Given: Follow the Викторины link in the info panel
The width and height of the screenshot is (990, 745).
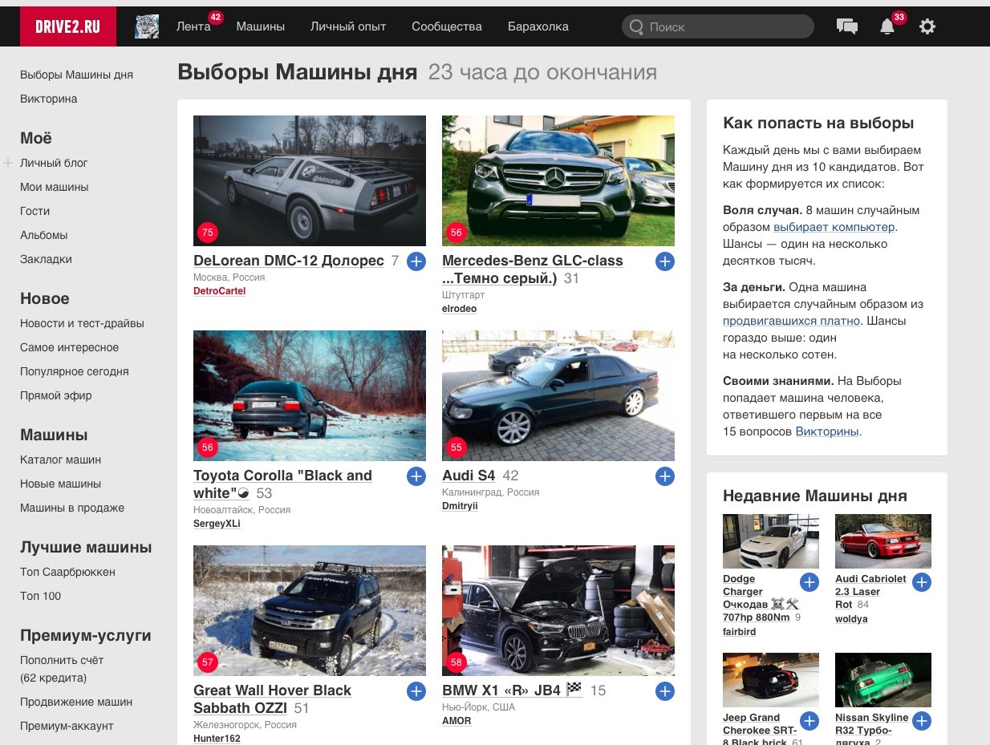Looking at the screenshot, I should (x=827, y=431).
